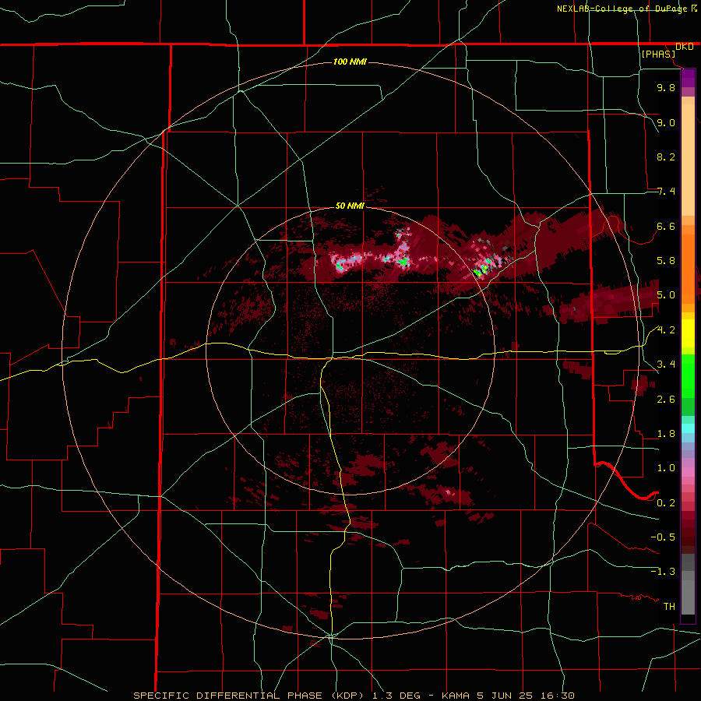The height and width of the screenshot is (701, 701).
Task: Select the -0.5 value on color scale
Action: [663, 537]
